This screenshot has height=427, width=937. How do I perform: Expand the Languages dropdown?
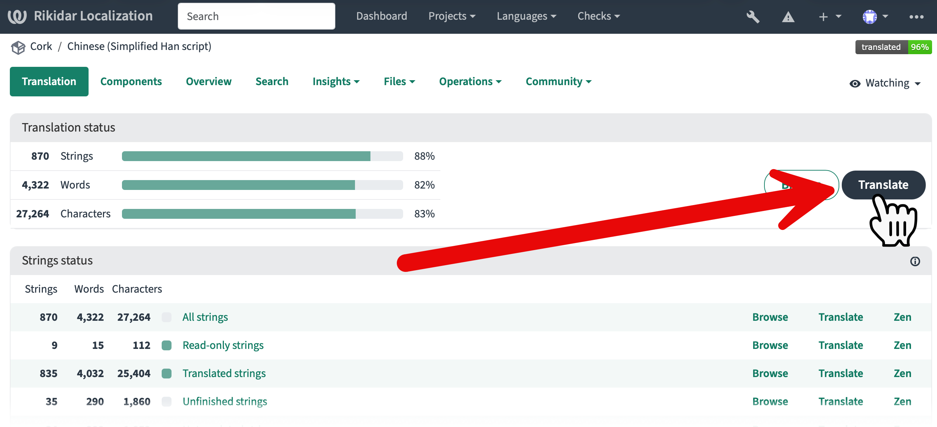[526, 16]
